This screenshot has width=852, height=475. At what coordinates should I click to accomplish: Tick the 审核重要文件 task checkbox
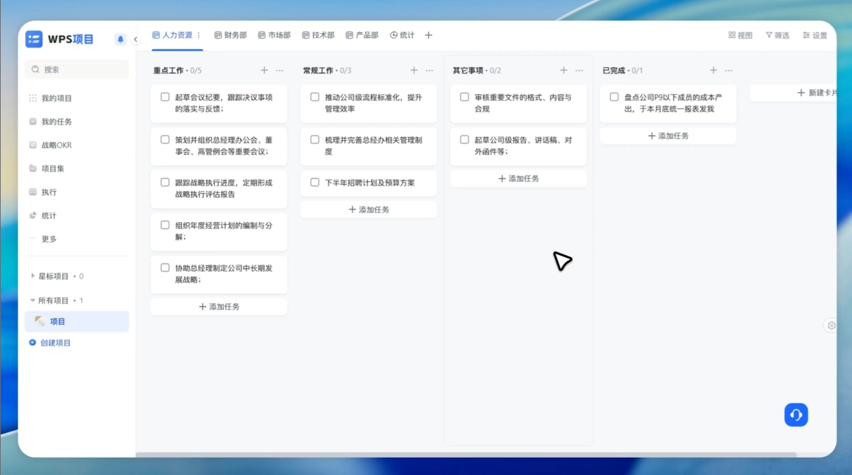465,98
